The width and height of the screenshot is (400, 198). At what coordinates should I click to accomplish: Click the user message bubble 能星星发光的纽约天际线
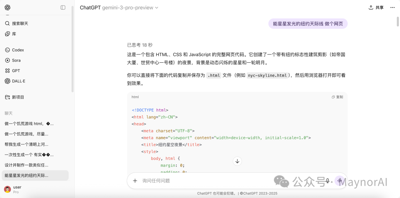(x=308, y=24)
